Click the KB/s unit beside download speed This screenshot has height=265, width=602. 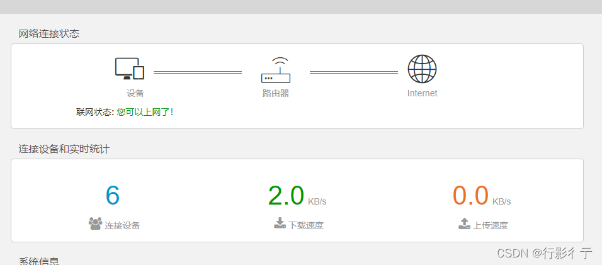click(317, 201)
